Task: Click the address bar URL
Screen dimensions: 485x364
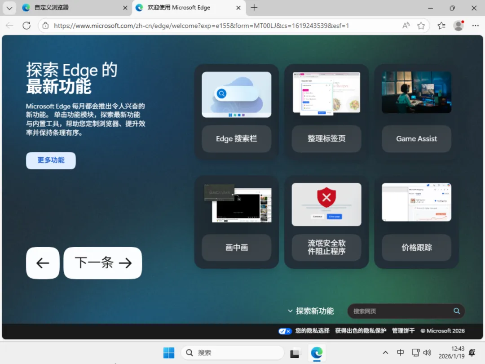Action: [x=201, y=26]
